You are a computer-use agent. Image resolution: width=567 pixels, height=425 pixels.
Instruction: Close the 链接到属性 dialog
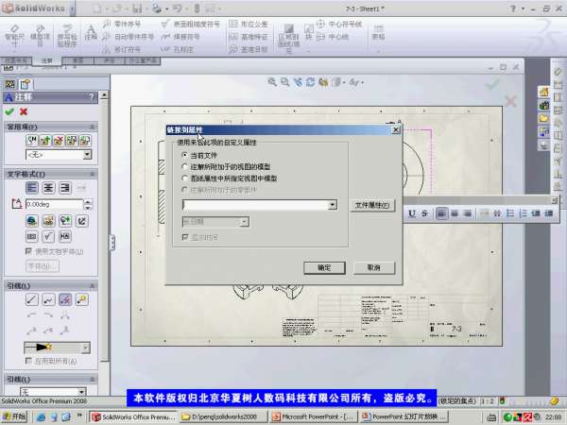tap(396, 129)
